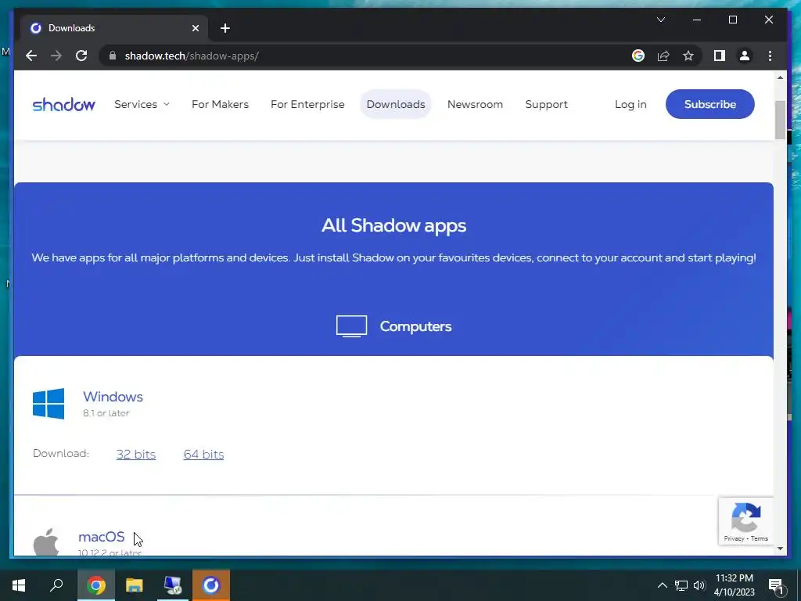Open the Google icon in address bar
The height and width of the screenshot is (601, 801).
click(638, 56)
